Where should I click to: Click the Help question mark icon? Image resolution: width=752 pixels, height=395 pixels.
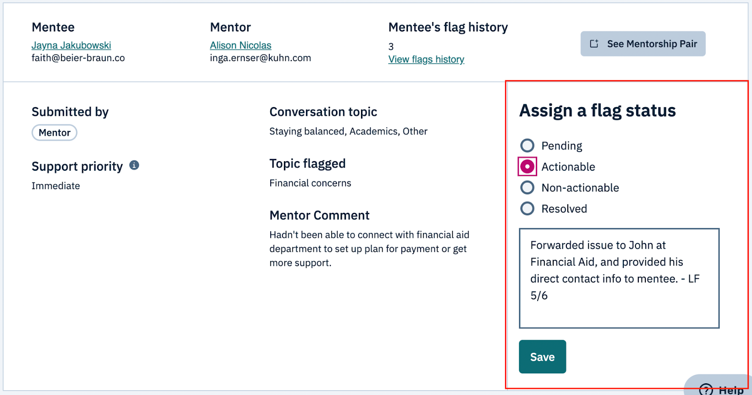(x=706, y=389)
